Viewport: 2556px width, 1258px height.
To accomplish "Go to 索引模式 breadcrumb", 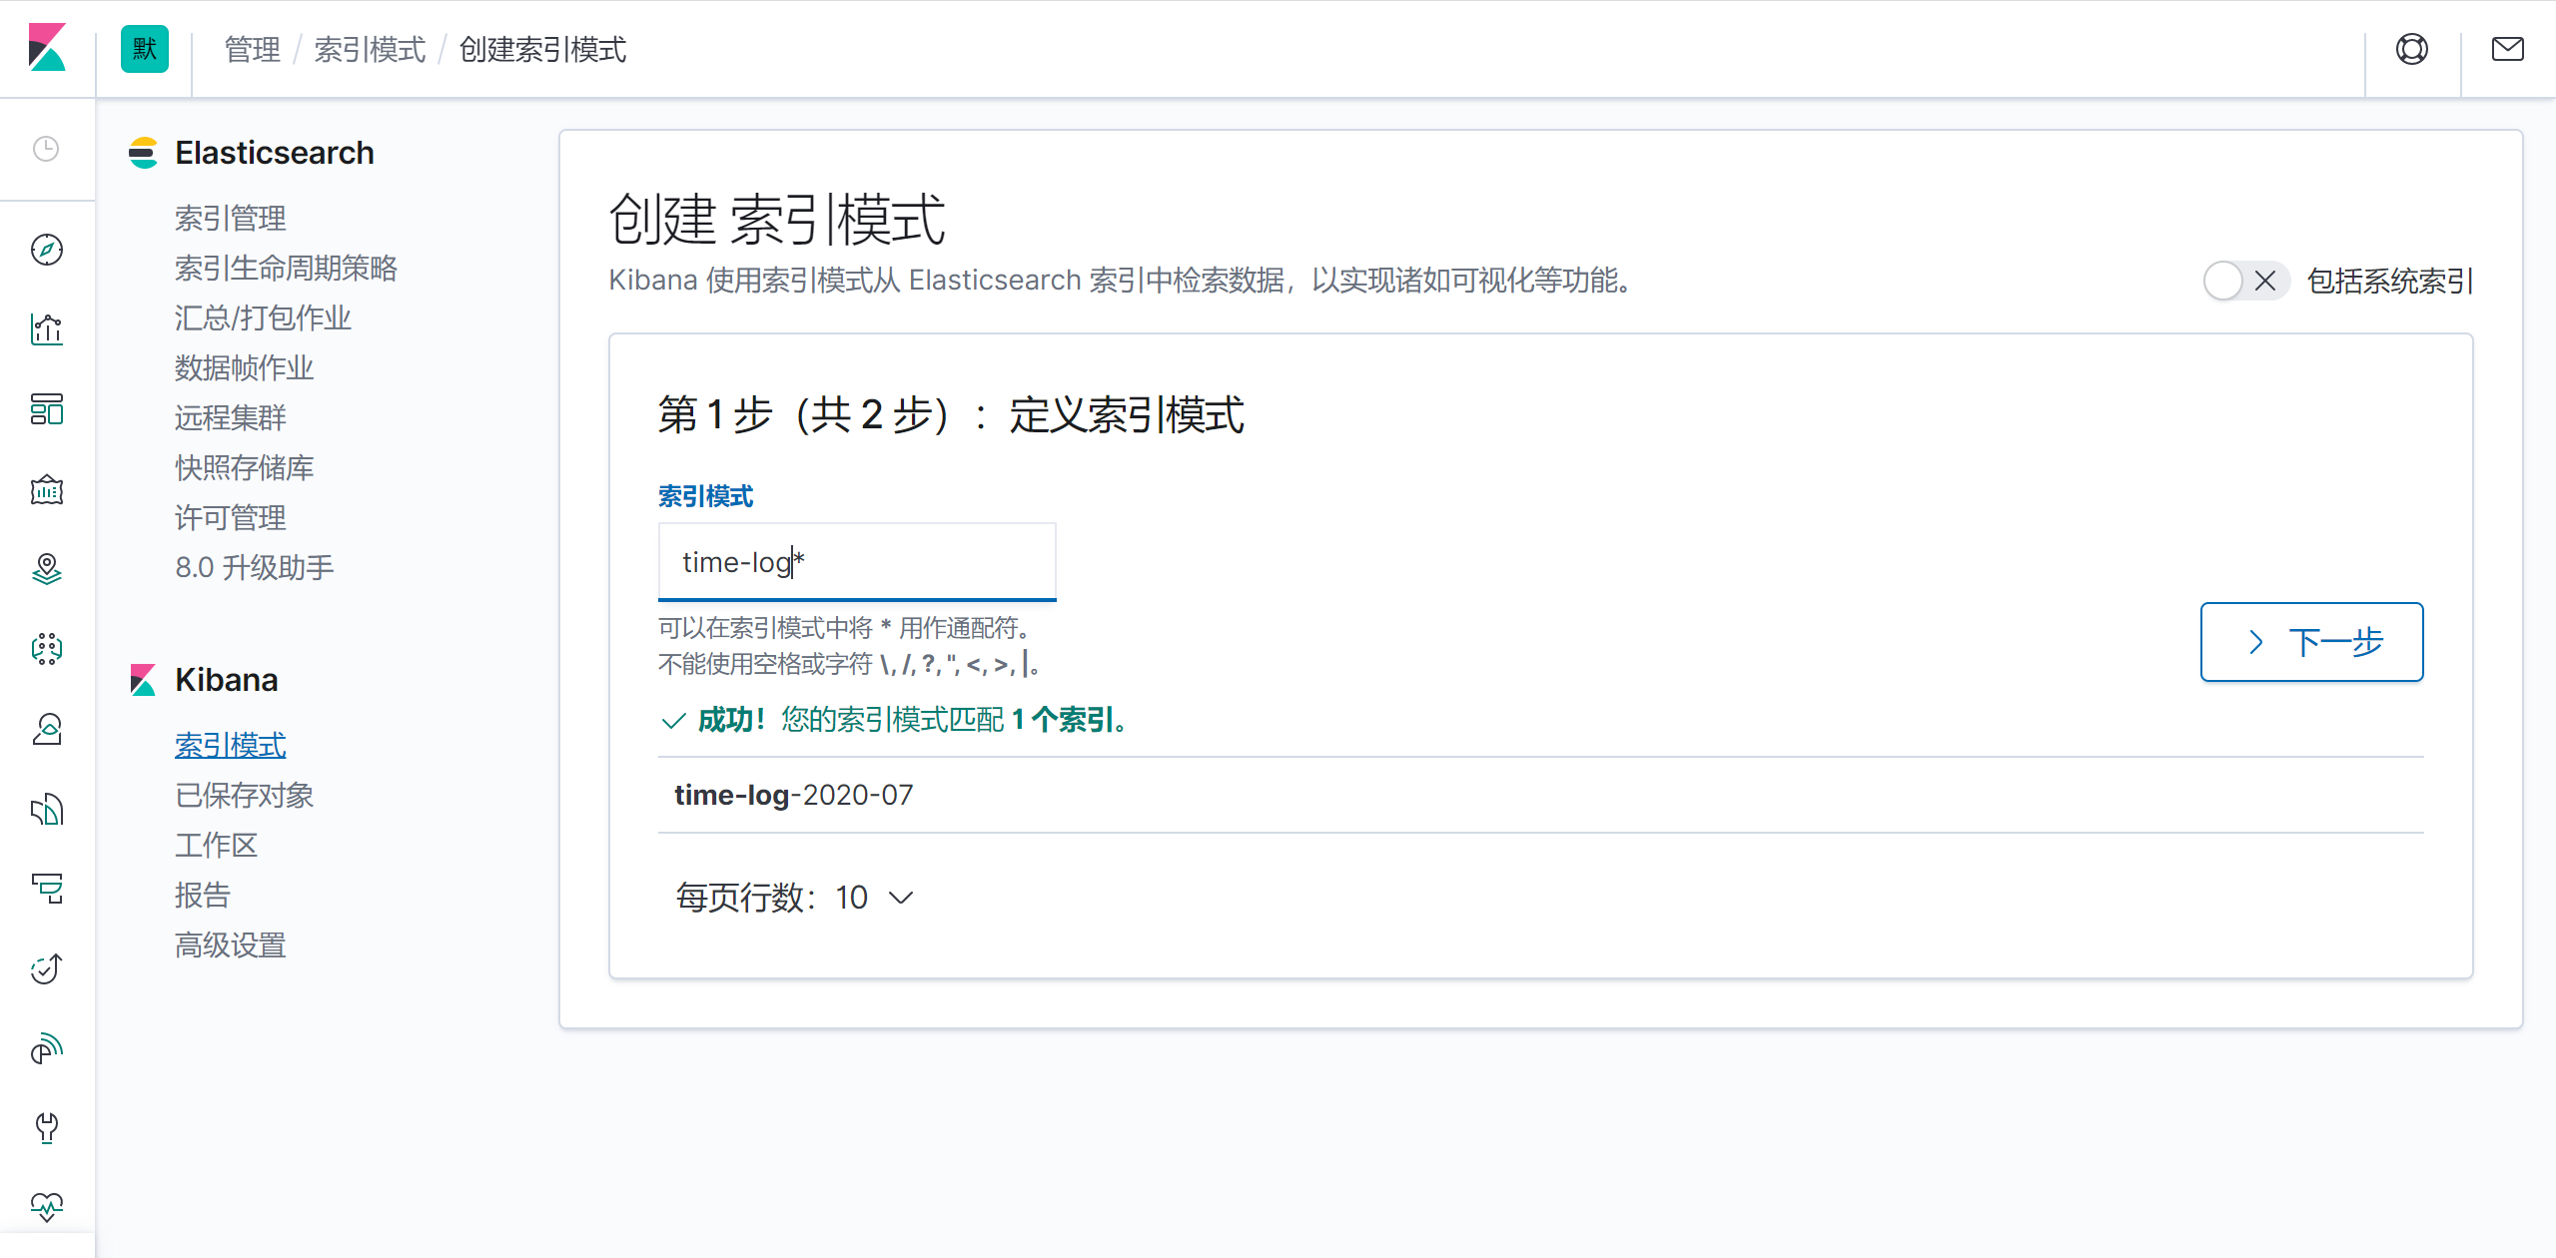I will (x=370, y=49).
